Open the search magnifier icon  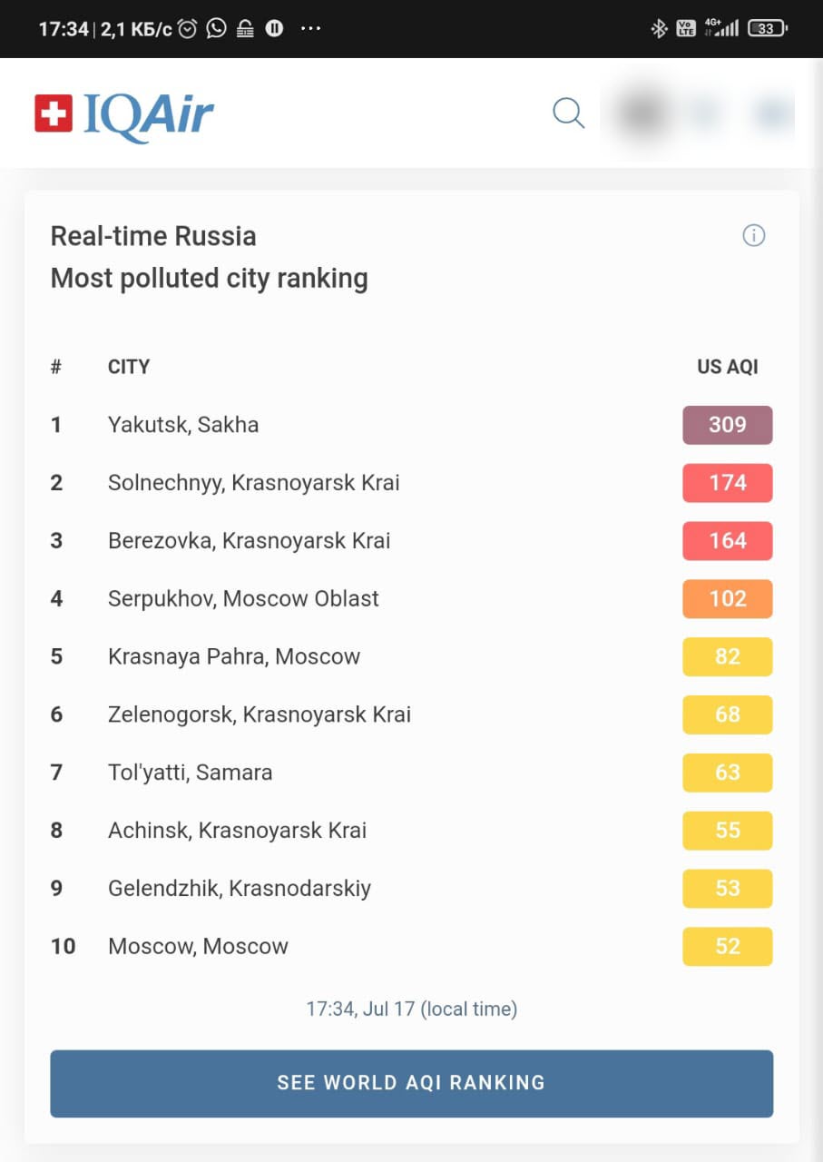tap(568, 113)
